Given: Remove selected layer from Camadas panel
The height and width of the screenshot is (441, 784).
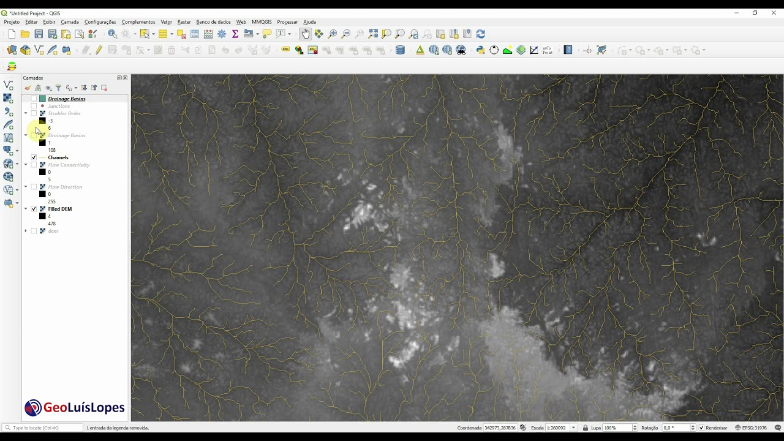Looking at the screenshot, I should point(104,88).
